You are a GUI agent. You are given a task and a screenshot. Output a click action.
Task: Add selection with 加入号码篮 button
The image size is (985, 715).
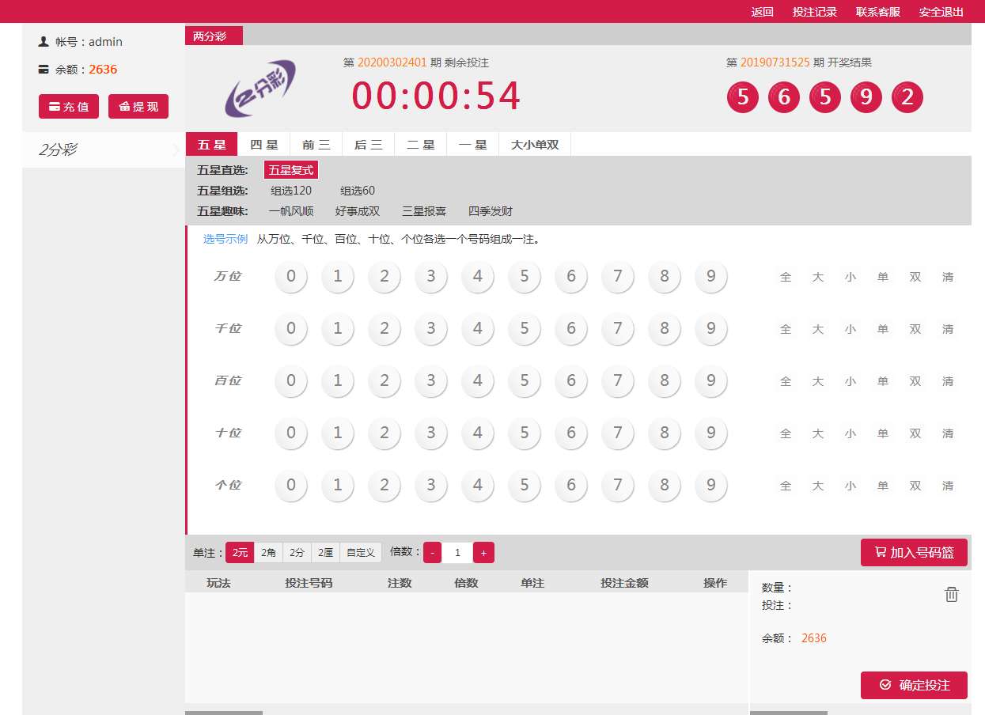[914, 552]
